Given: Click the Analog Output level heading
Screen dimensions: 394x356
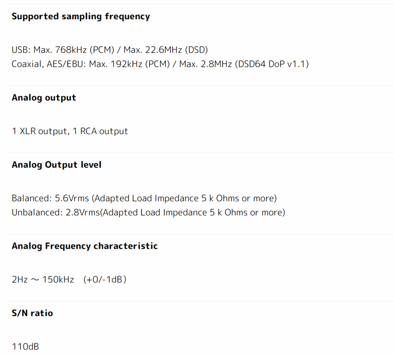Looking at the screenshot, I should pyautogui.click(x=56, y=165).
